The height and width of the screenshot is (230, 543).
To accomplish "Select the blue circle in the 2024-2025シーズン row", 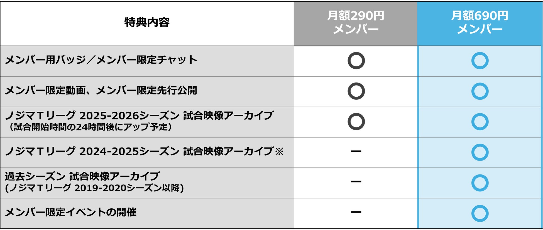I will [480, 152].
